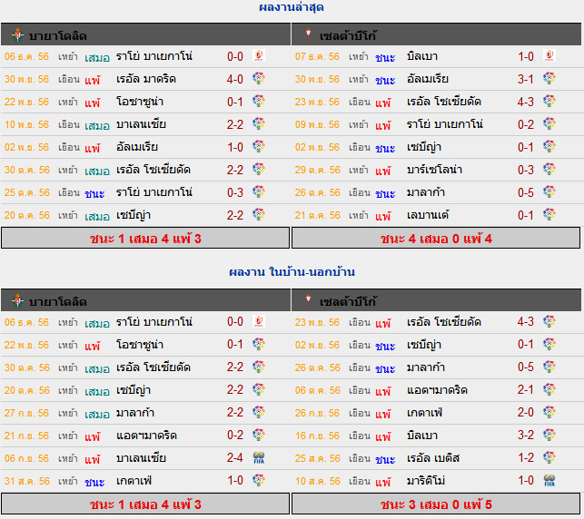Click the เสมอ result on the 27 ก.ย. 56 row
Screen dimensions: 584x519
[97, 414]
